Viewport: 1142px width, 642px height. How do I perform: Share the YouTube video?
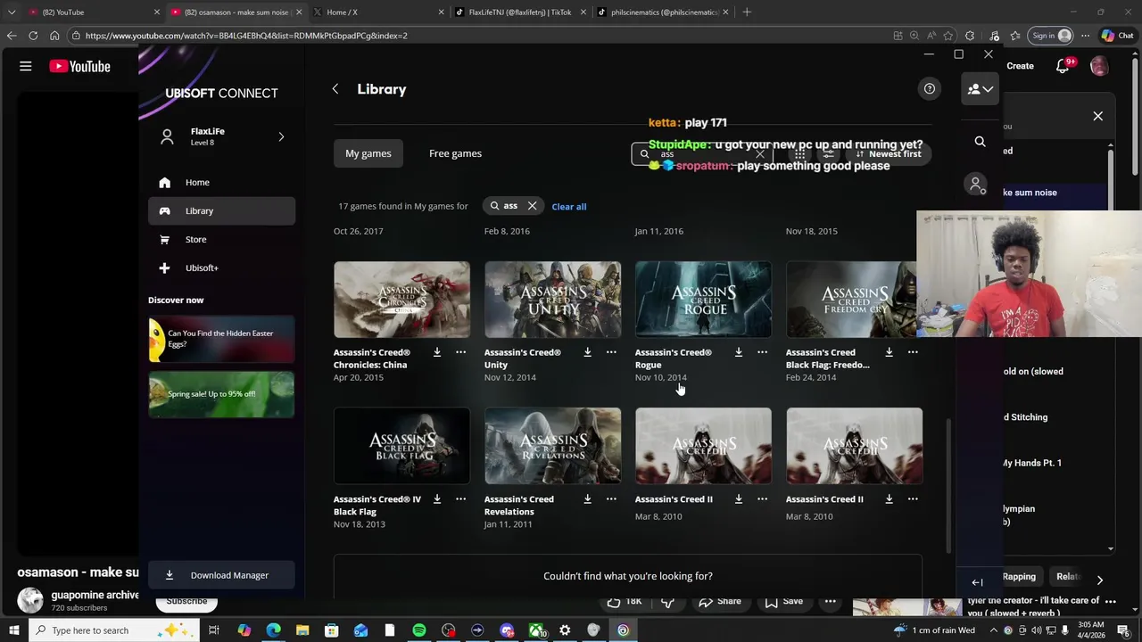pyautogui.click(x=719, y=602)
